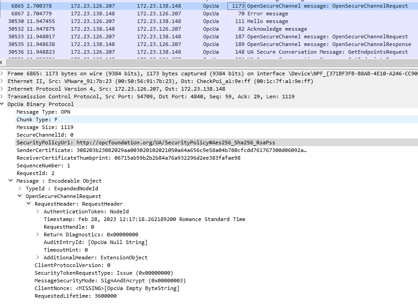Expand the Ethernet II section

3,81
